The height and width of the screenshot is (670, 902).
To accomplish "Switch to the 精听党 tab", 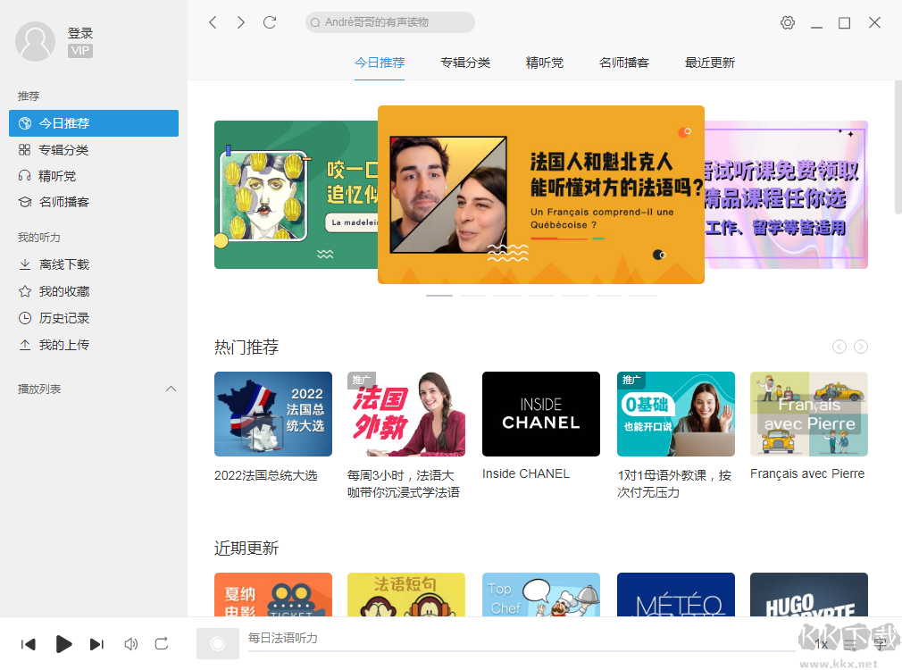I will 545,63.
